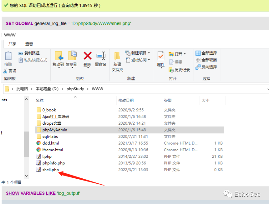
Task: Select the Ajax社工库源码 folder
Action: [x=56, y=117]
